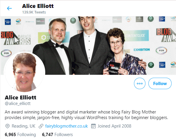Click the location pin icon

pyautogui.click(x=7, y=126)
